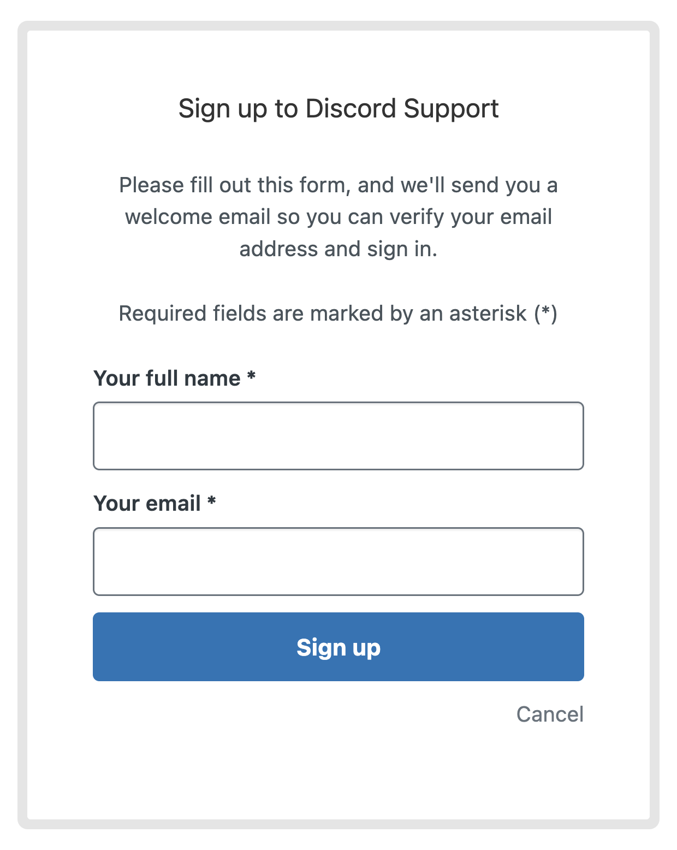This screenshot has height=850, width=677.
Task: Click the Cancel link
Action: 550,714
